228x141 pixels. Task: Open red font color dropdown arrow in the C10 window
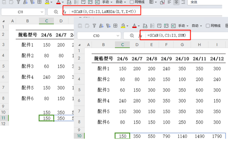(x=139, y=26)
